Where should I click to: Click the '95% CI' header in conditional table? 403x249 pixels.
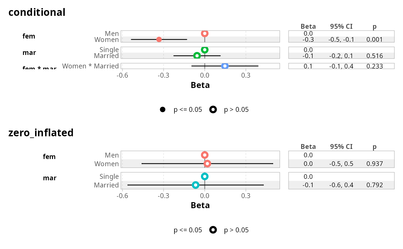(x=341, y=26)
